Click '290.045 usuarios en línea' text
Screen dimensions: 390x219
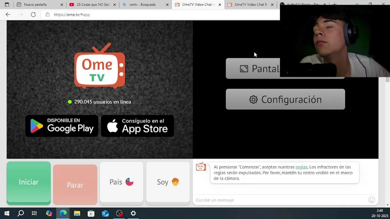click(103, 102)
